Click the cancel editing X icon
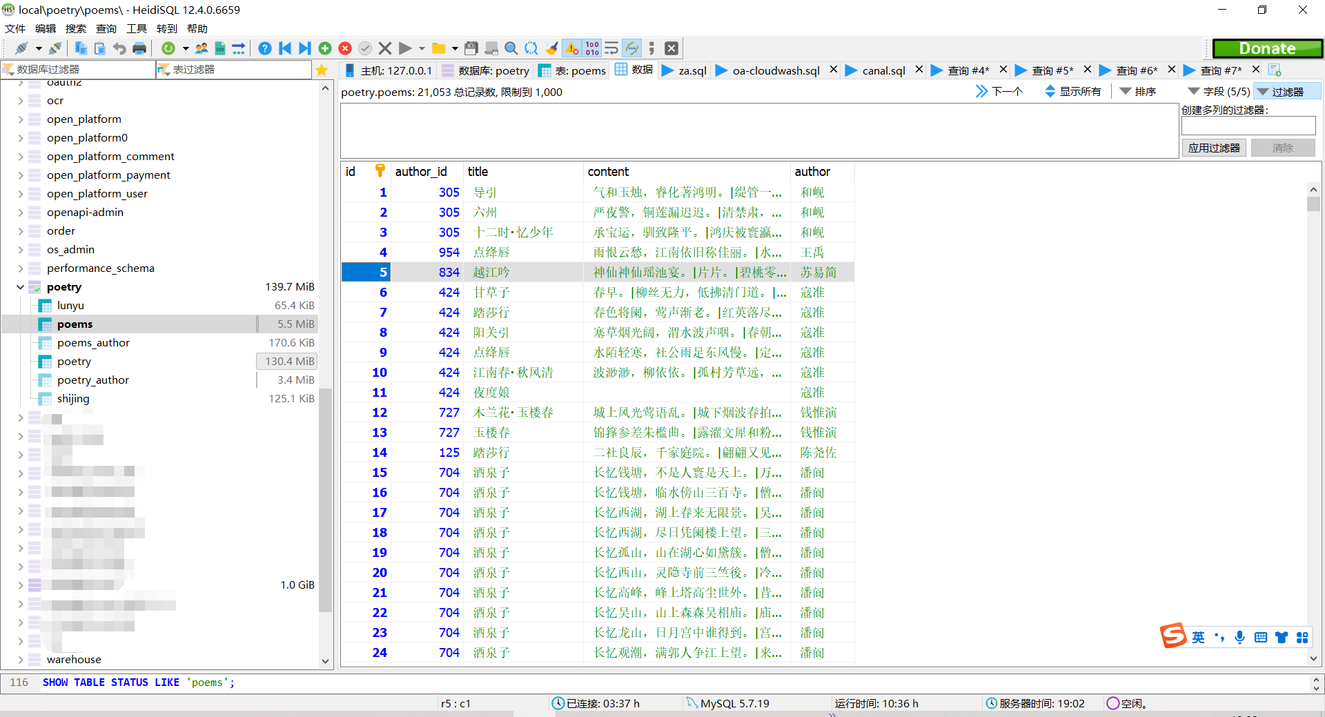The width and height of the screenshot is (1325, 717). [385, 48]
